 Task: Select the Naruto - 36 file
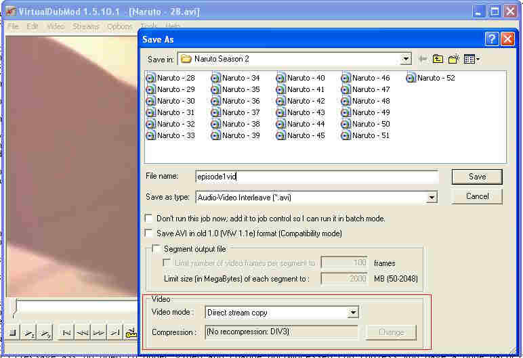[236, 101]
